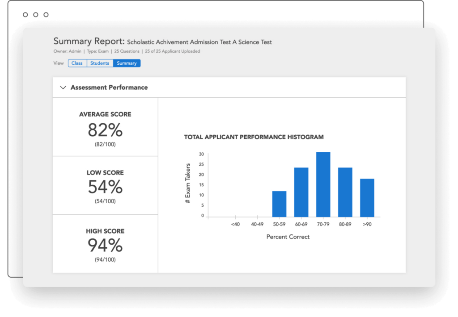This screenshot has width=458, height=317.
Task: Click the Assessment Performance section title
Action: pos(109,88)
